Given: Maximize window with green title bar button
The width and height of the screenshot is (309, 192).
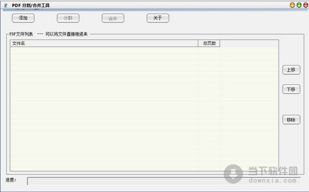Looking at the screenshot, I should 299,5.
